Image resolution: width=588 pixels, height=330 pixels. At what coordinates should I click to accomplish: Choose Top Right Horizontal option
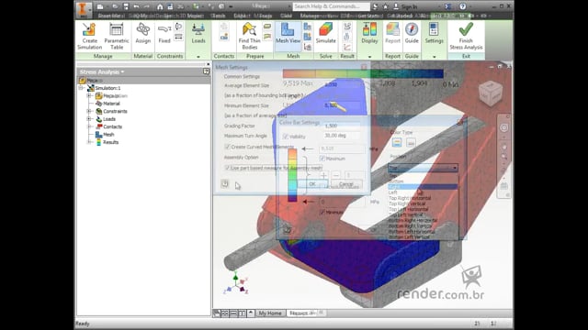423,198
